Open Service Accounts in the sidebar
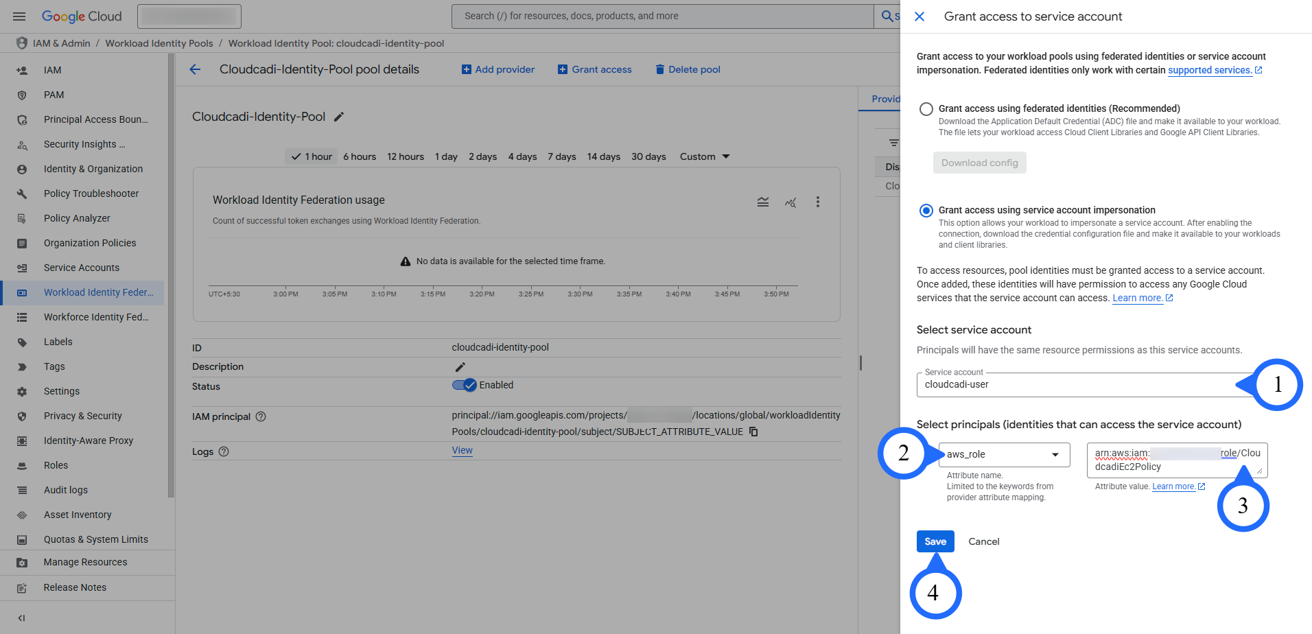The image size is (1312, 634). tap(82, 268)
